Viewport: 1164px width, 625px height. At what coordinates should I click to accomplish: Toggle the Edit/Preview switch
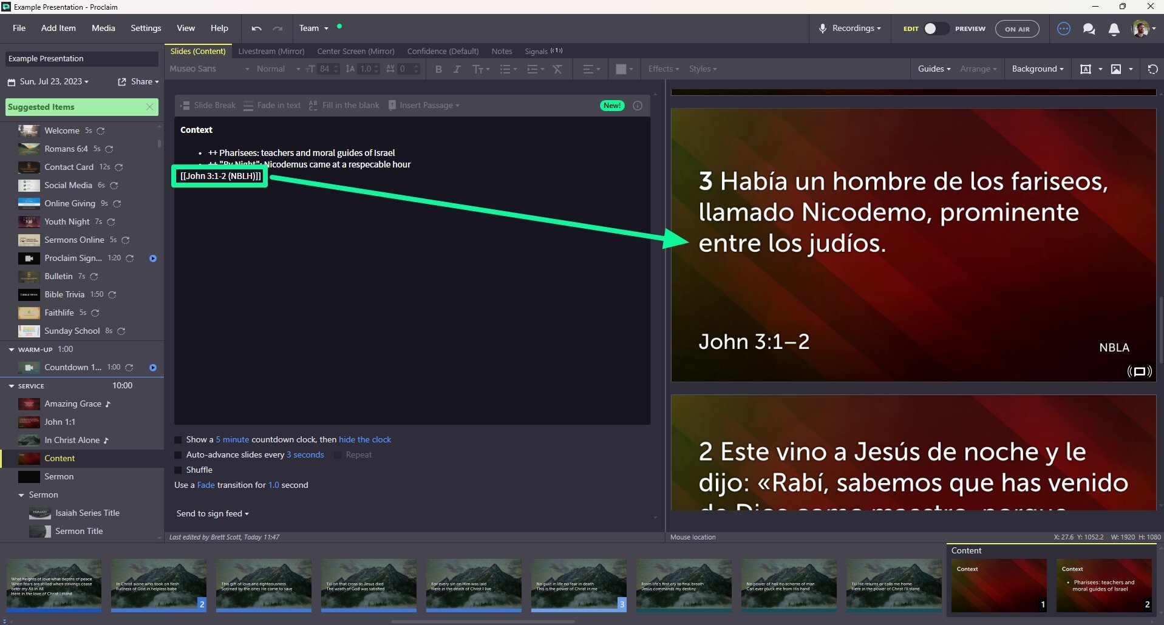pyautogui.click(x=935, y=29)
